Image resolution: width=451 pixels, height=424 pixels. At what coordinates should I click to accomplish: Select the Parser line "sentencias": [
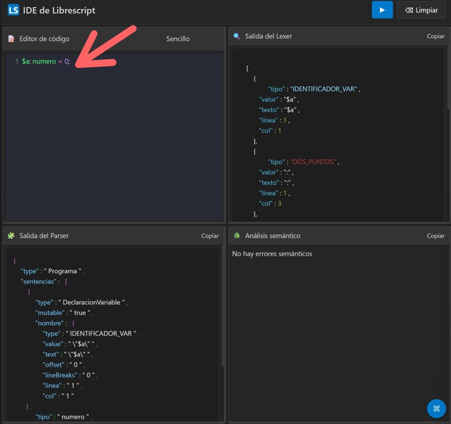tap(44, 282)
